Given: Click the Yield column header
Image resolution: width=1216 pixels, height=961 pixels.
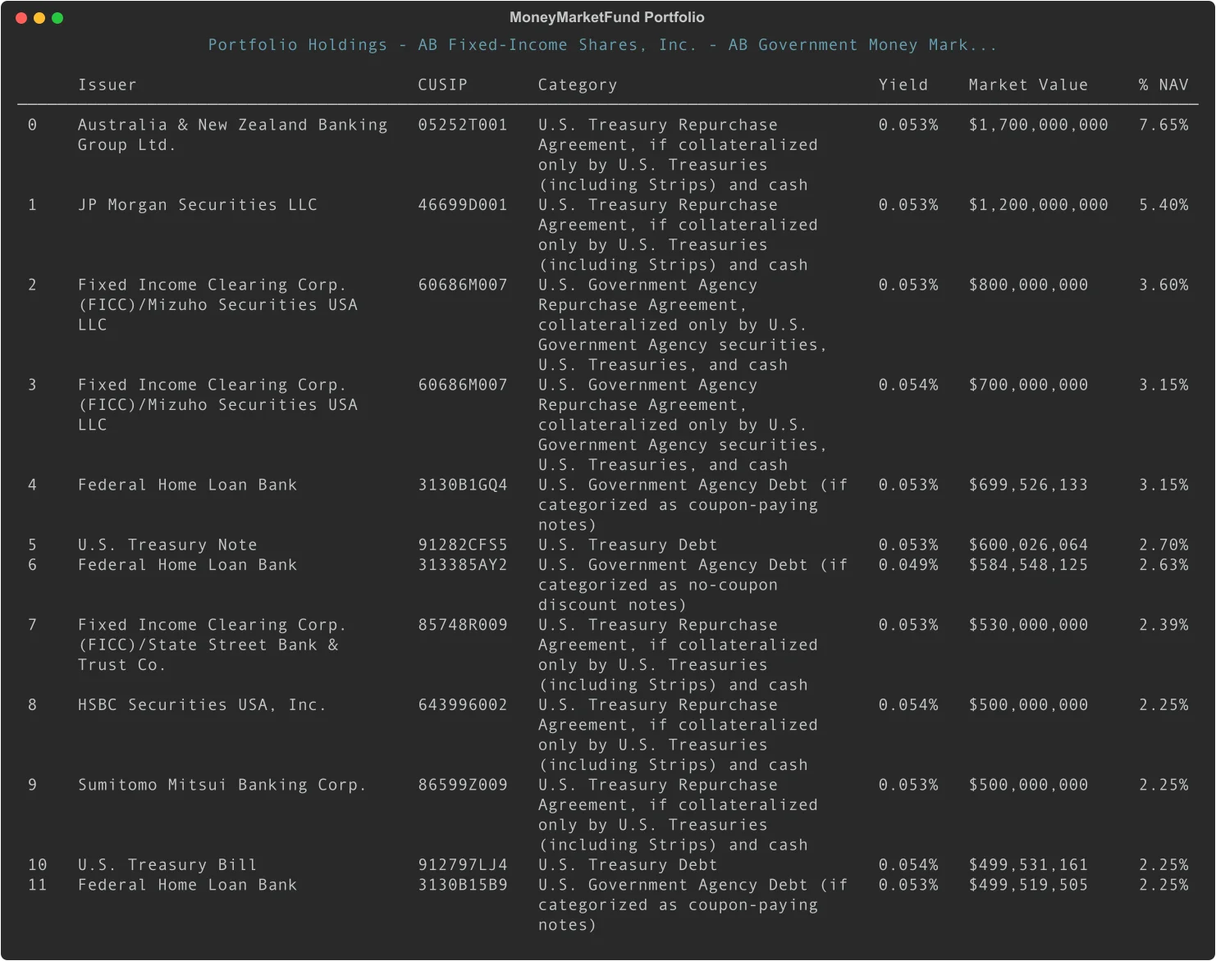Looking at the screenshot, I should pyautogui.click(x=903, y=84).
